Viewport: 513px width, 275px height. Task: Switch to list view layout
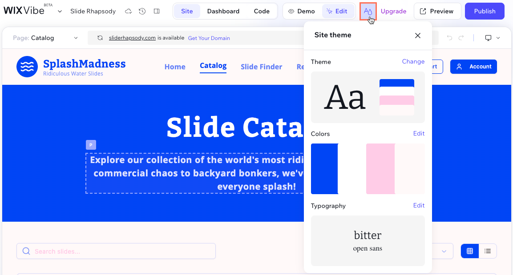coord(488,251)
